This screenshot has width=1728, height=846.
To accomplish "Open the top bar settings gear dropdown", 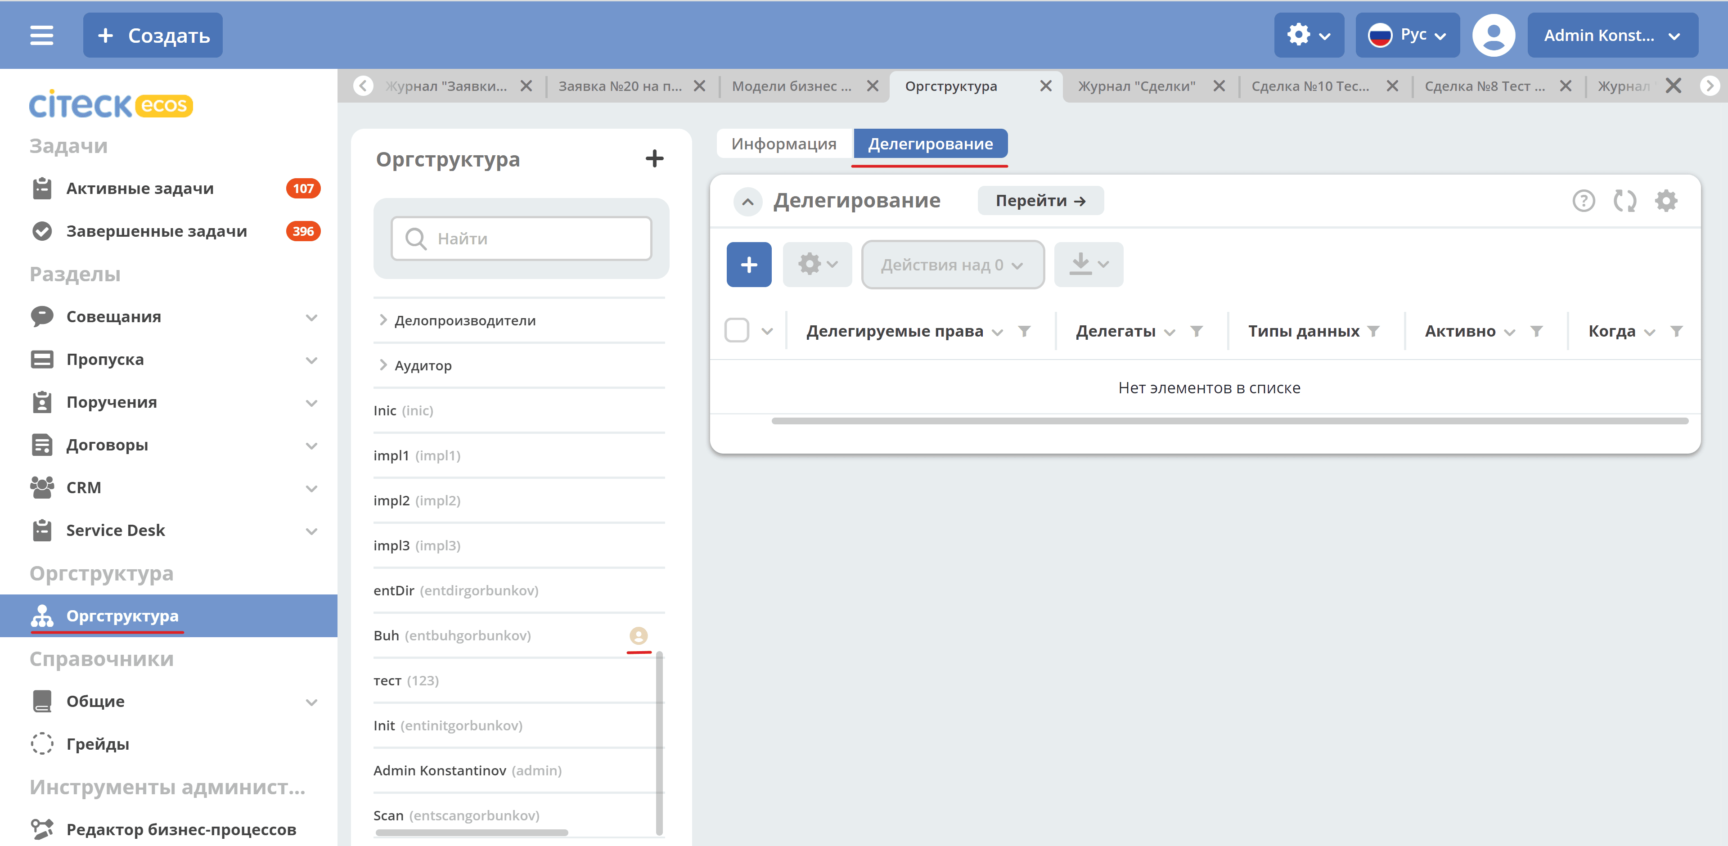I will (1309, 35).
